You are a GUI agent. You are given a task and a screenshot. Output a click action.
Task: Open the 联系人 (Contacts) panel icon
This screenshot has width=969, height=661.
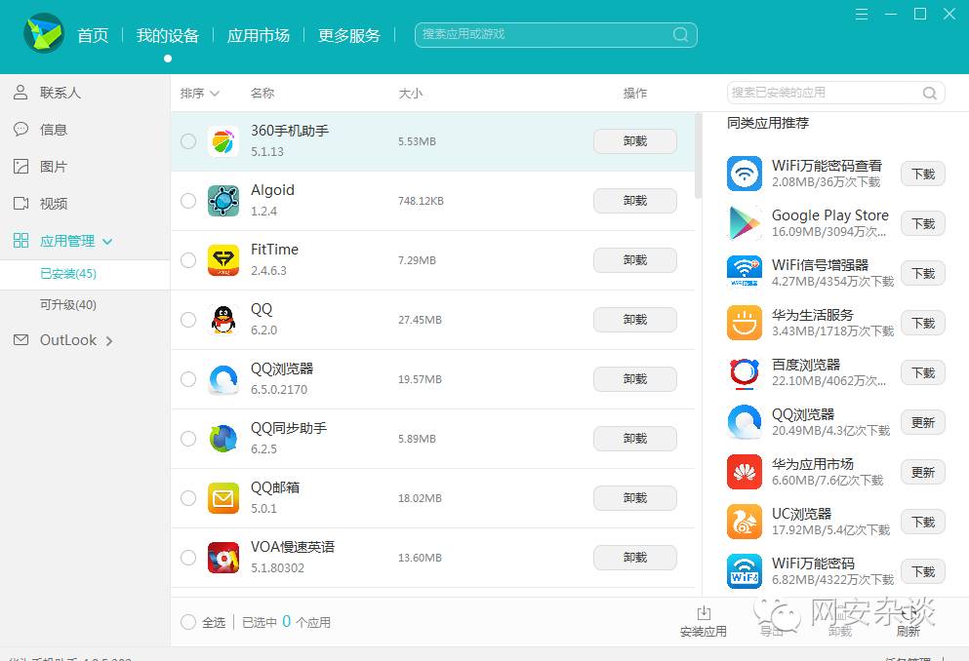tap(21, 93)
